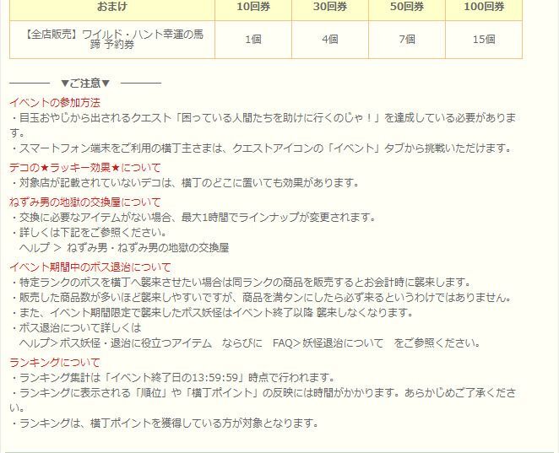Open the デコの★ラッキー効果★について heading
The height and width of the screenshot is (453, 559).
tap(84, 168)
